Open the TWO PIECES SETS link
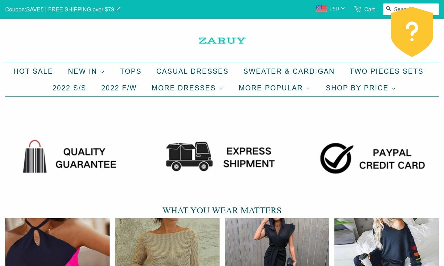 [x=386, y=71]
